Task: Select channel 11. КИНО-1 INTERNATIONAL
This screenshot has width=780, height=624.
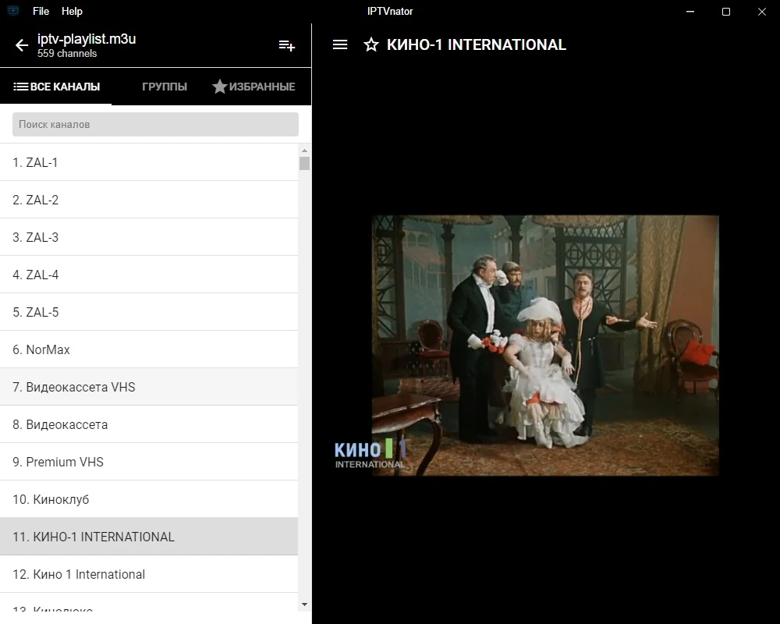Action: pyautogui.click(x=149, y=537)
